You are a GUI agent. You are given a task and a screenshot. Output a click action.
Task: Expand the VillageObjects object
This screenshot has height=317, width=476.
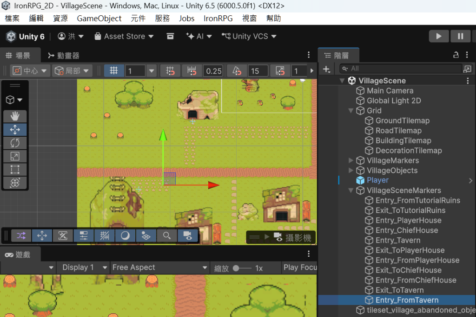tap(351, 171)
